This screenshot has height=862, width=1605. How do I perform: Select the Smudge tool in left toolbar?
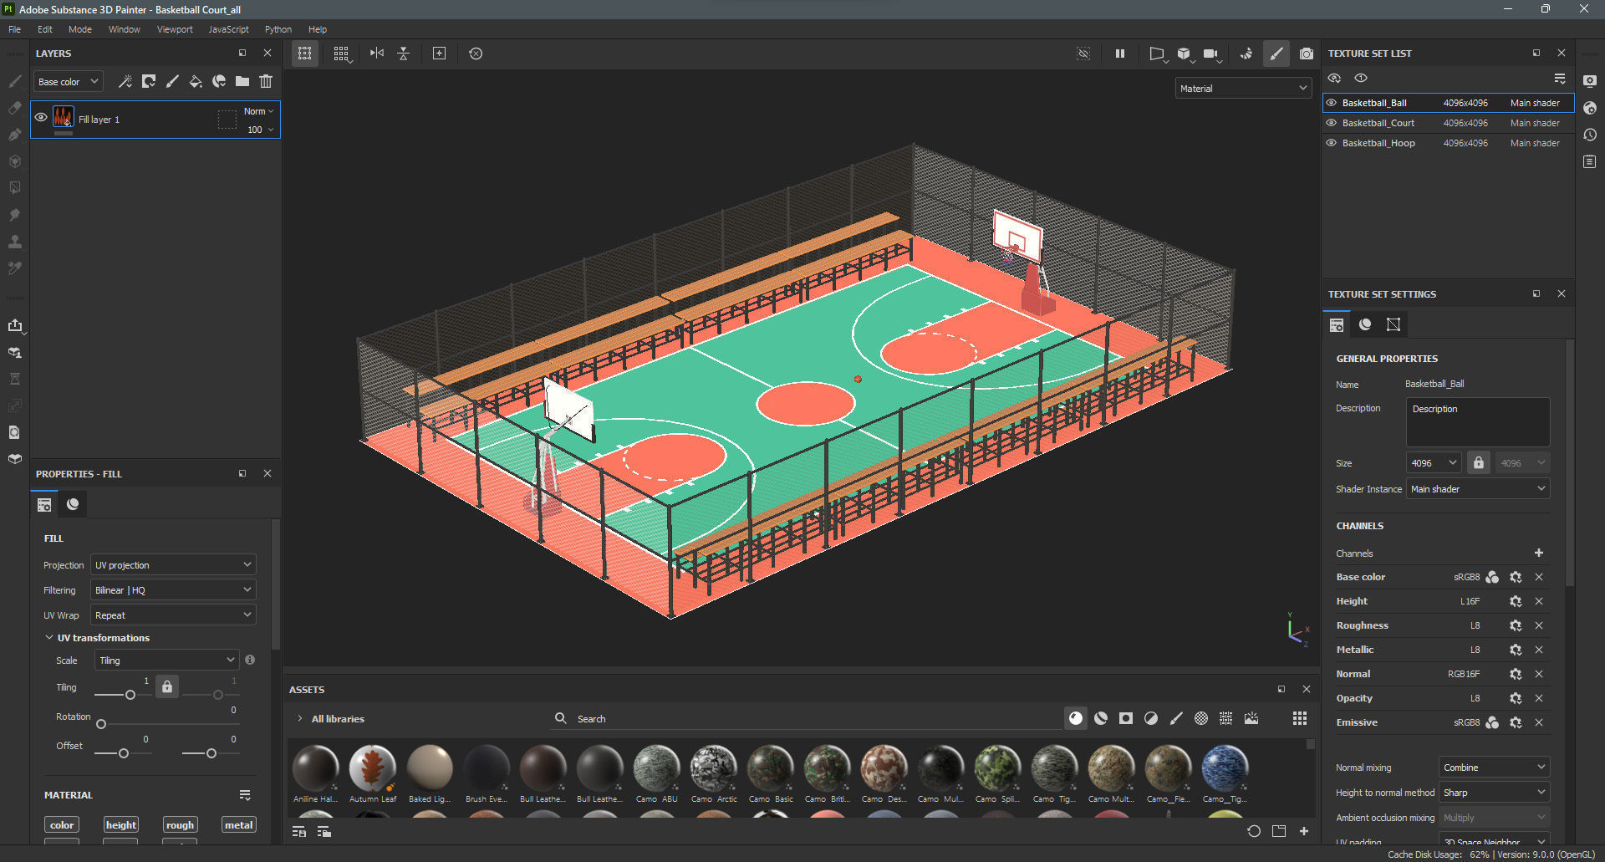pyautogui.click(x=14, y=215)
